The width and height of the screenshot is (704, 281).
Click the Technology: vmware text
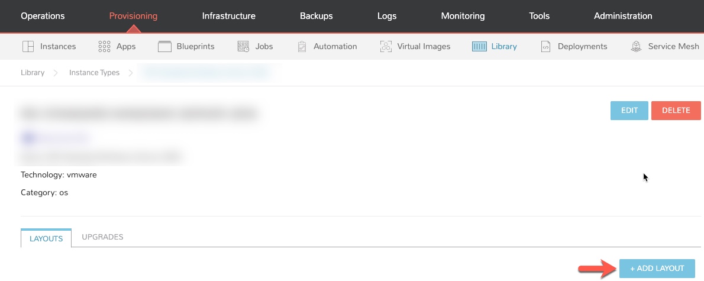[x=59, y=175]
